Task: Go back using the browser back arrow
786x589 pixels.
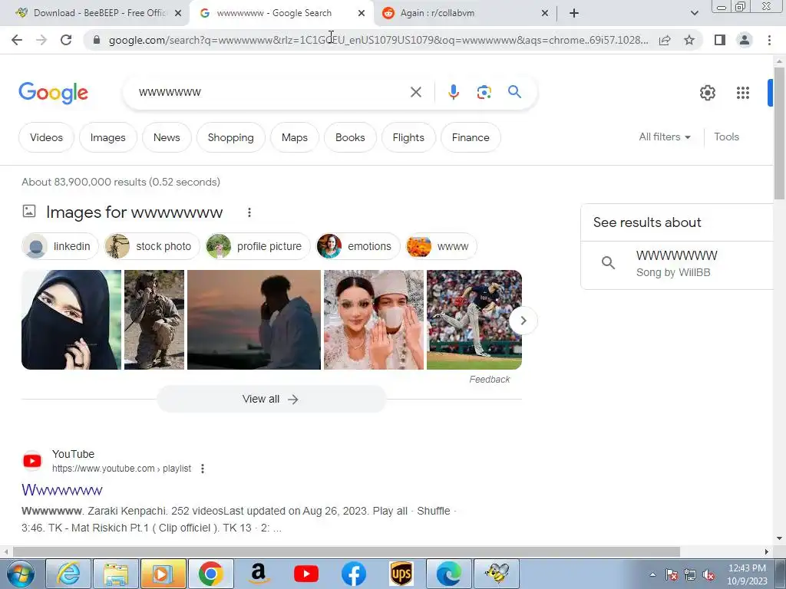Action: [17, 40]
